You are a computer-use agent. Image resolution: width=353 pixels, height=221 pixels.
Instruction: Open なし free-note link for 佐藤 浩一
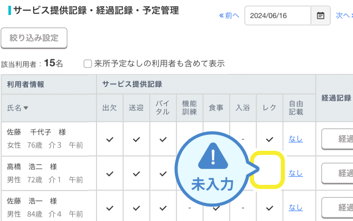[x=296, y=207]
